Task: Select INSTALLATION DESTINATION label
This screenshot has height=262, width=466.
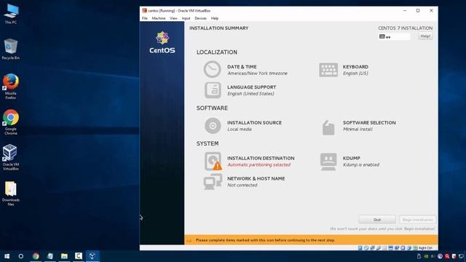Action: pyautogui.click(x=261, y=159)
